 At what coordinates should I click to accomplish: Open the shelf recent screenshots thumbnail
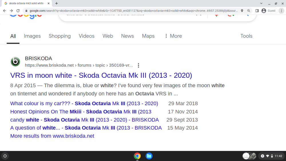point(249,156)
